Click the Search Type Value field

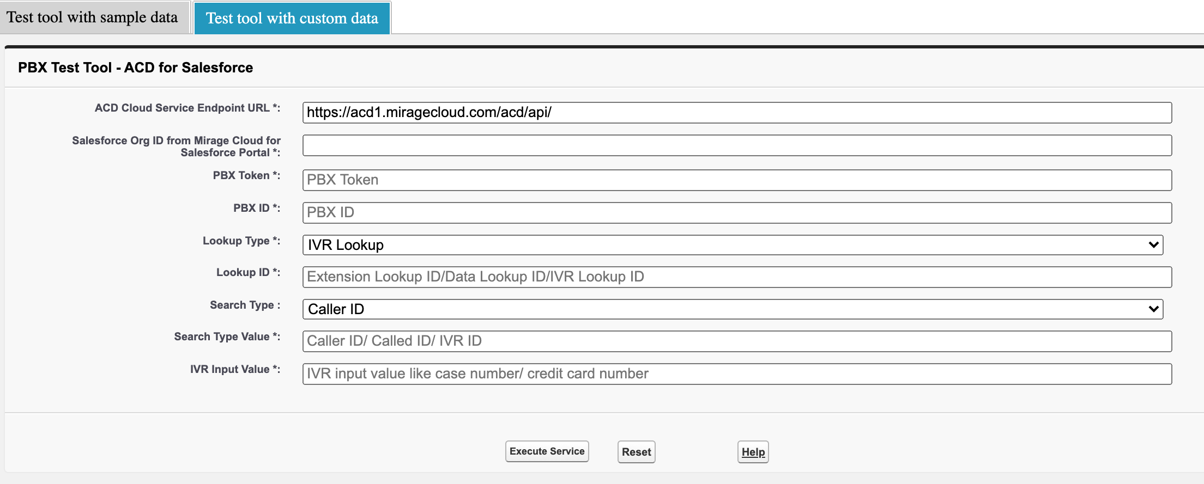point(737,341)
